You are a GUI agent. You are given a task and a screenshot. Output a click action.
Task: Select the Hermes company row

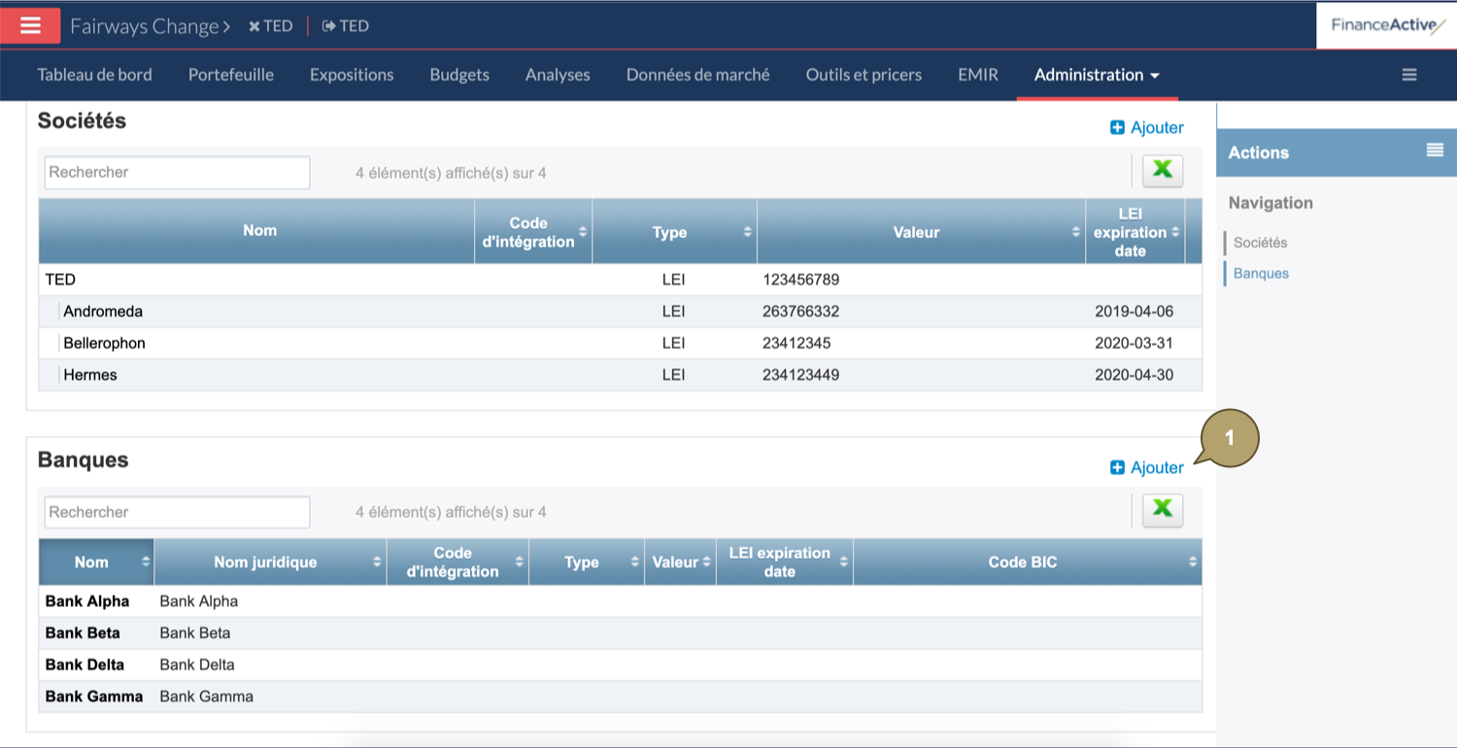[x=620, y=375]
